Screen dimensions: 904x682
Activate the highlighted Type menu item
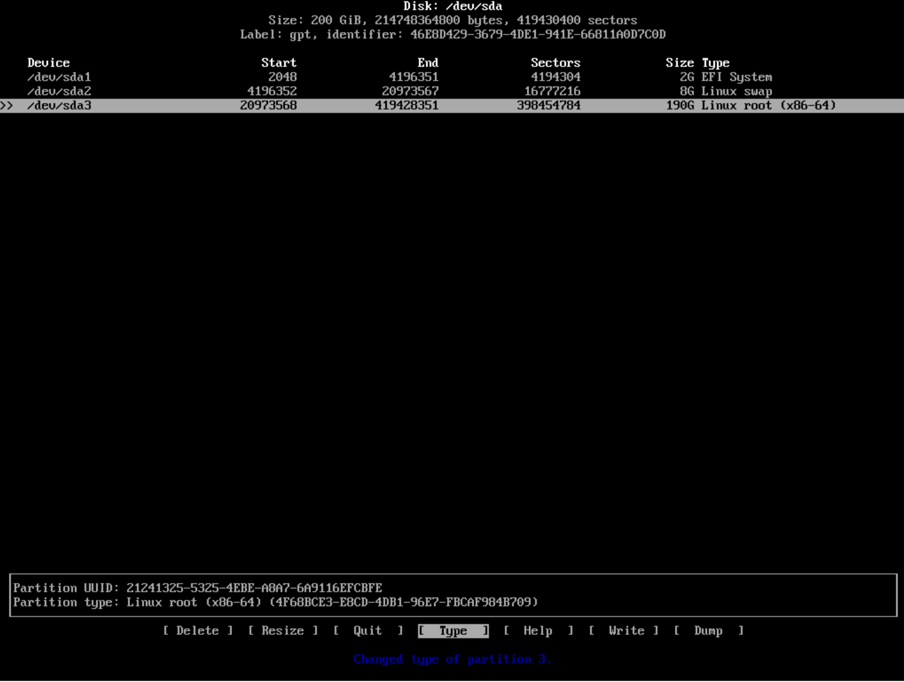click(x=453, y=631)
